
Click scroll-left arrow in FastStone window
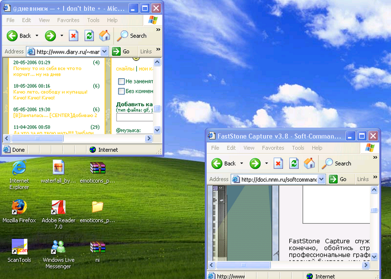pos(212,265)
